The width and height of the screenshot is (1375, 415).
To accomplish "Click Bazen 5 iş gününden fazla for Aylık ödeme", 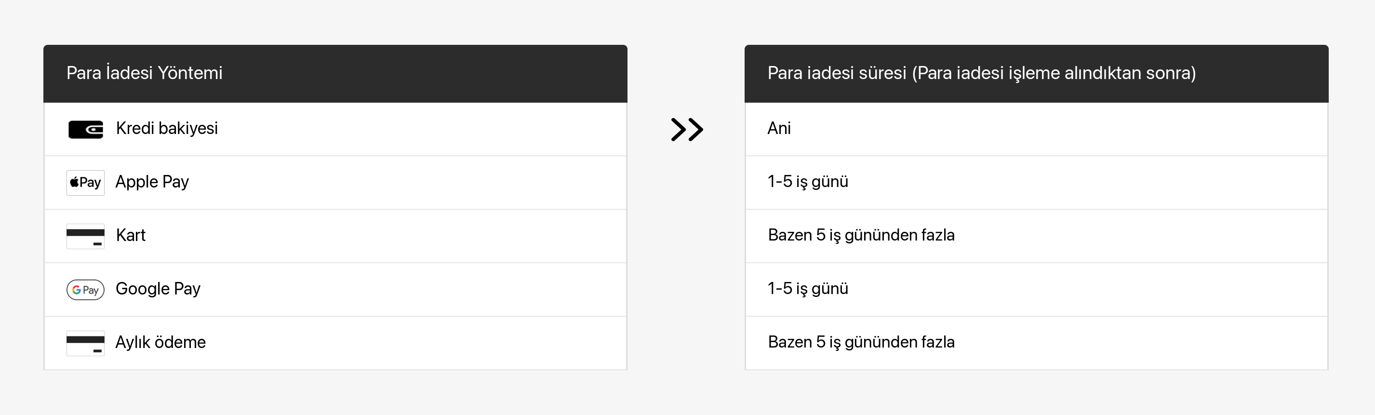I will click(x=861, y=342).
